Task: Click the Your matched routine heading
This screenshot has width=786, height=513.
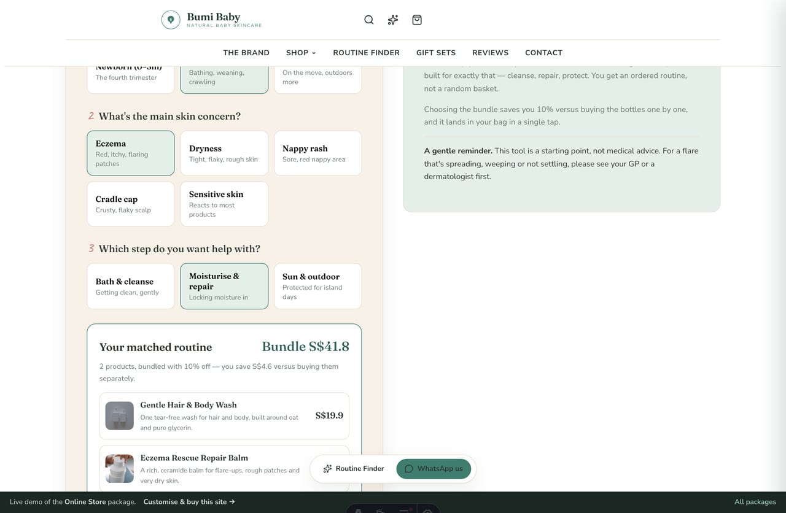Action: click(x=155, y=347)
